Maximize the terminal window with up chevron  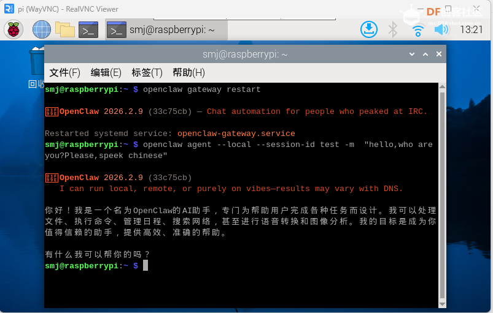[425, 55]
